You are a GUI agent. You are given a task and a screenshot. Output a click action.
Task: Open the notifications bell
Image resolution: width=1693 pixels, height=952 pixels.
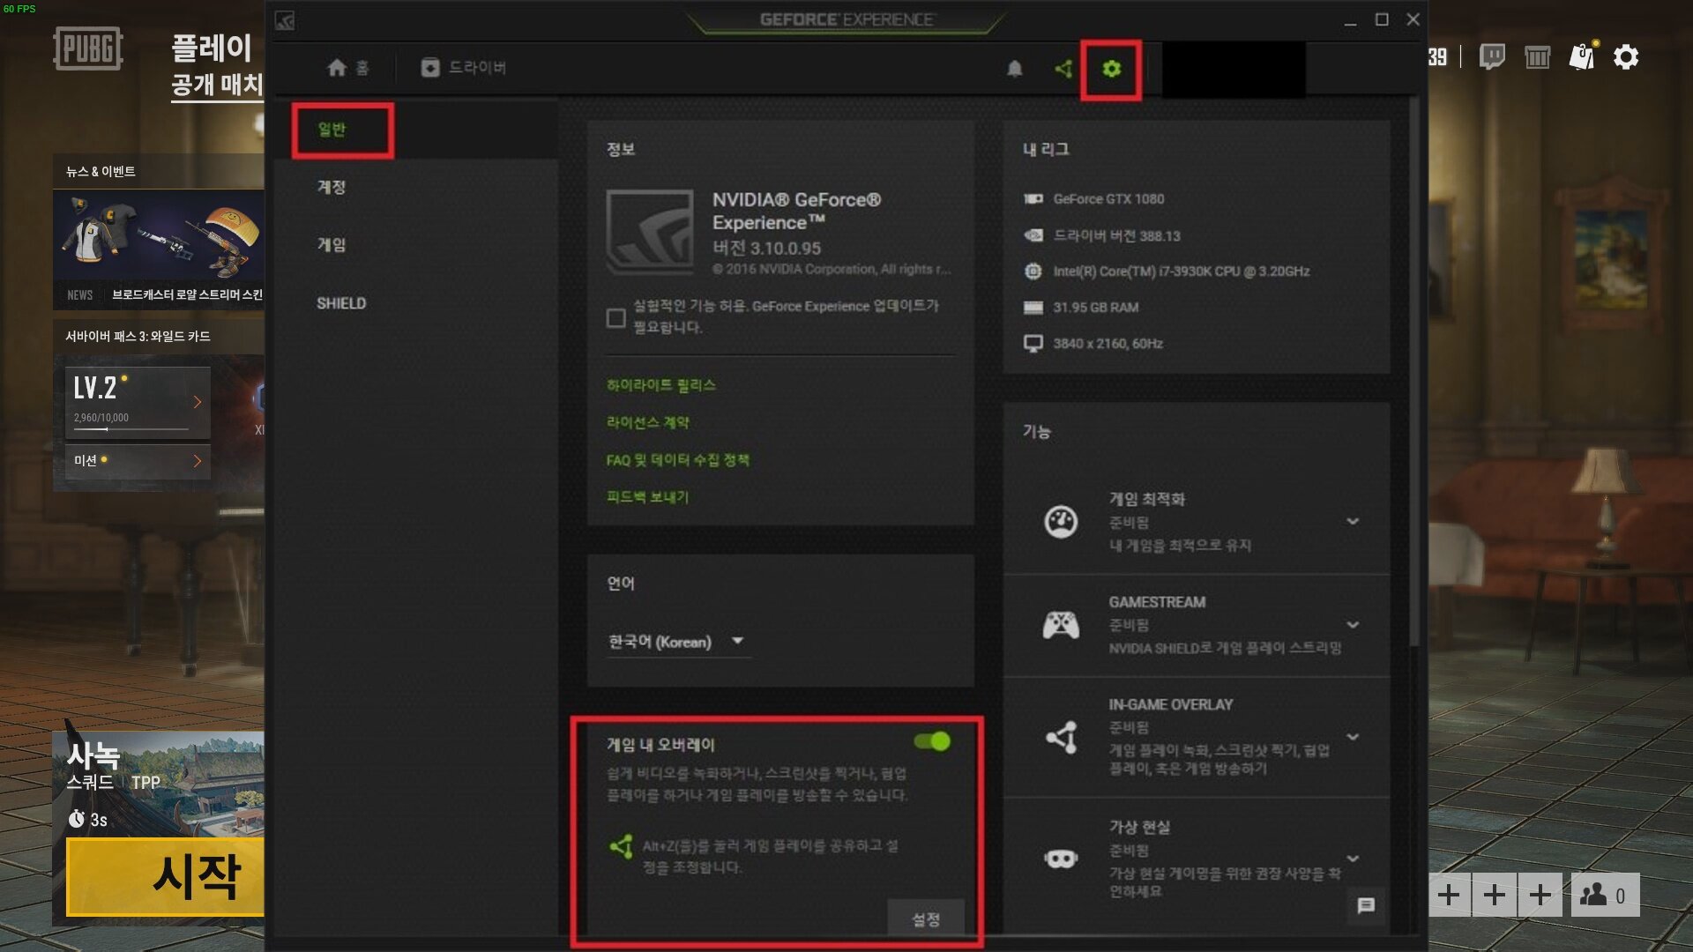[x=1015, y=69]
